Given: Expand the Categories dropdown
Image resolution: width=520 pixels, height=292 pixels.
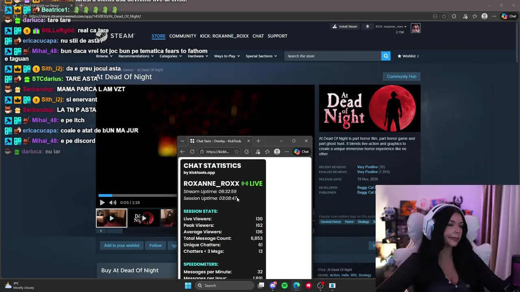Looking at the screenshot, I should [170, 56].
